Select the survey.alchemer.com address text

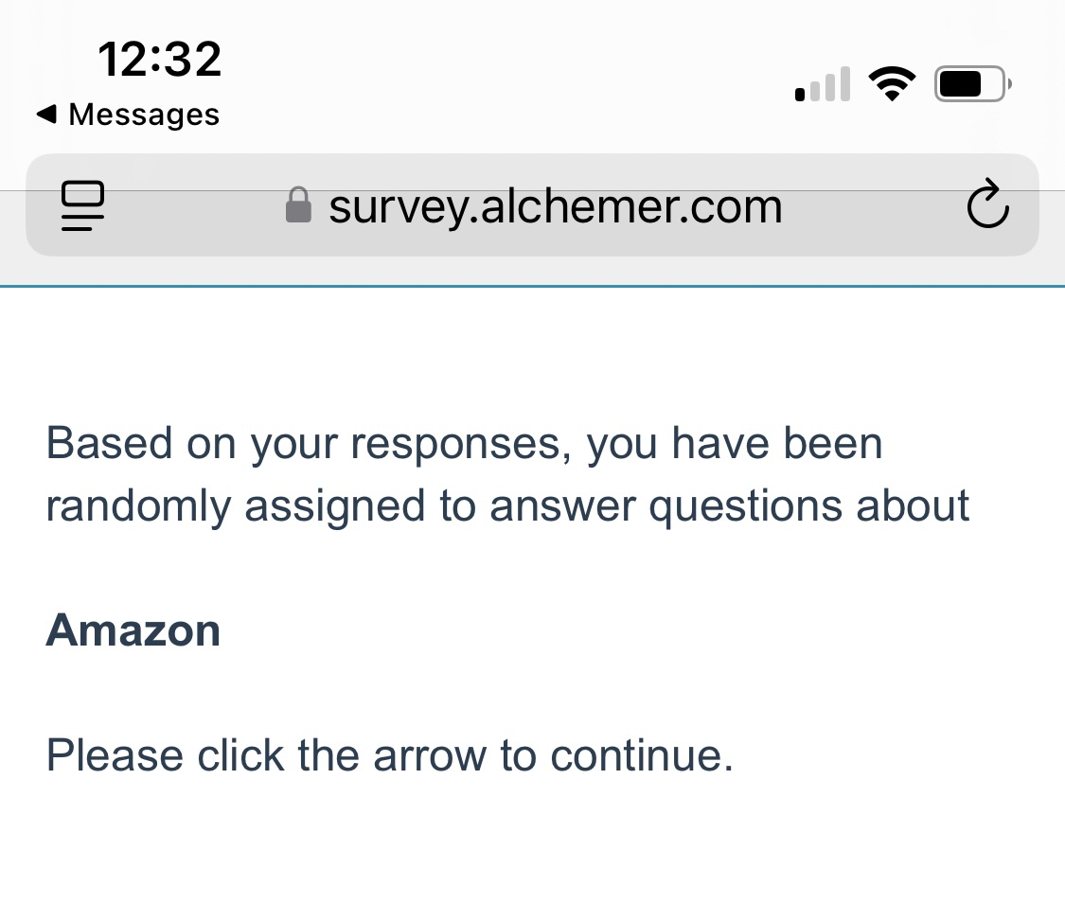point(555,205)
